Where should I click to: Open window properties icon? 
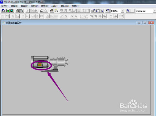pyautogui.click(x=93, y=11)
